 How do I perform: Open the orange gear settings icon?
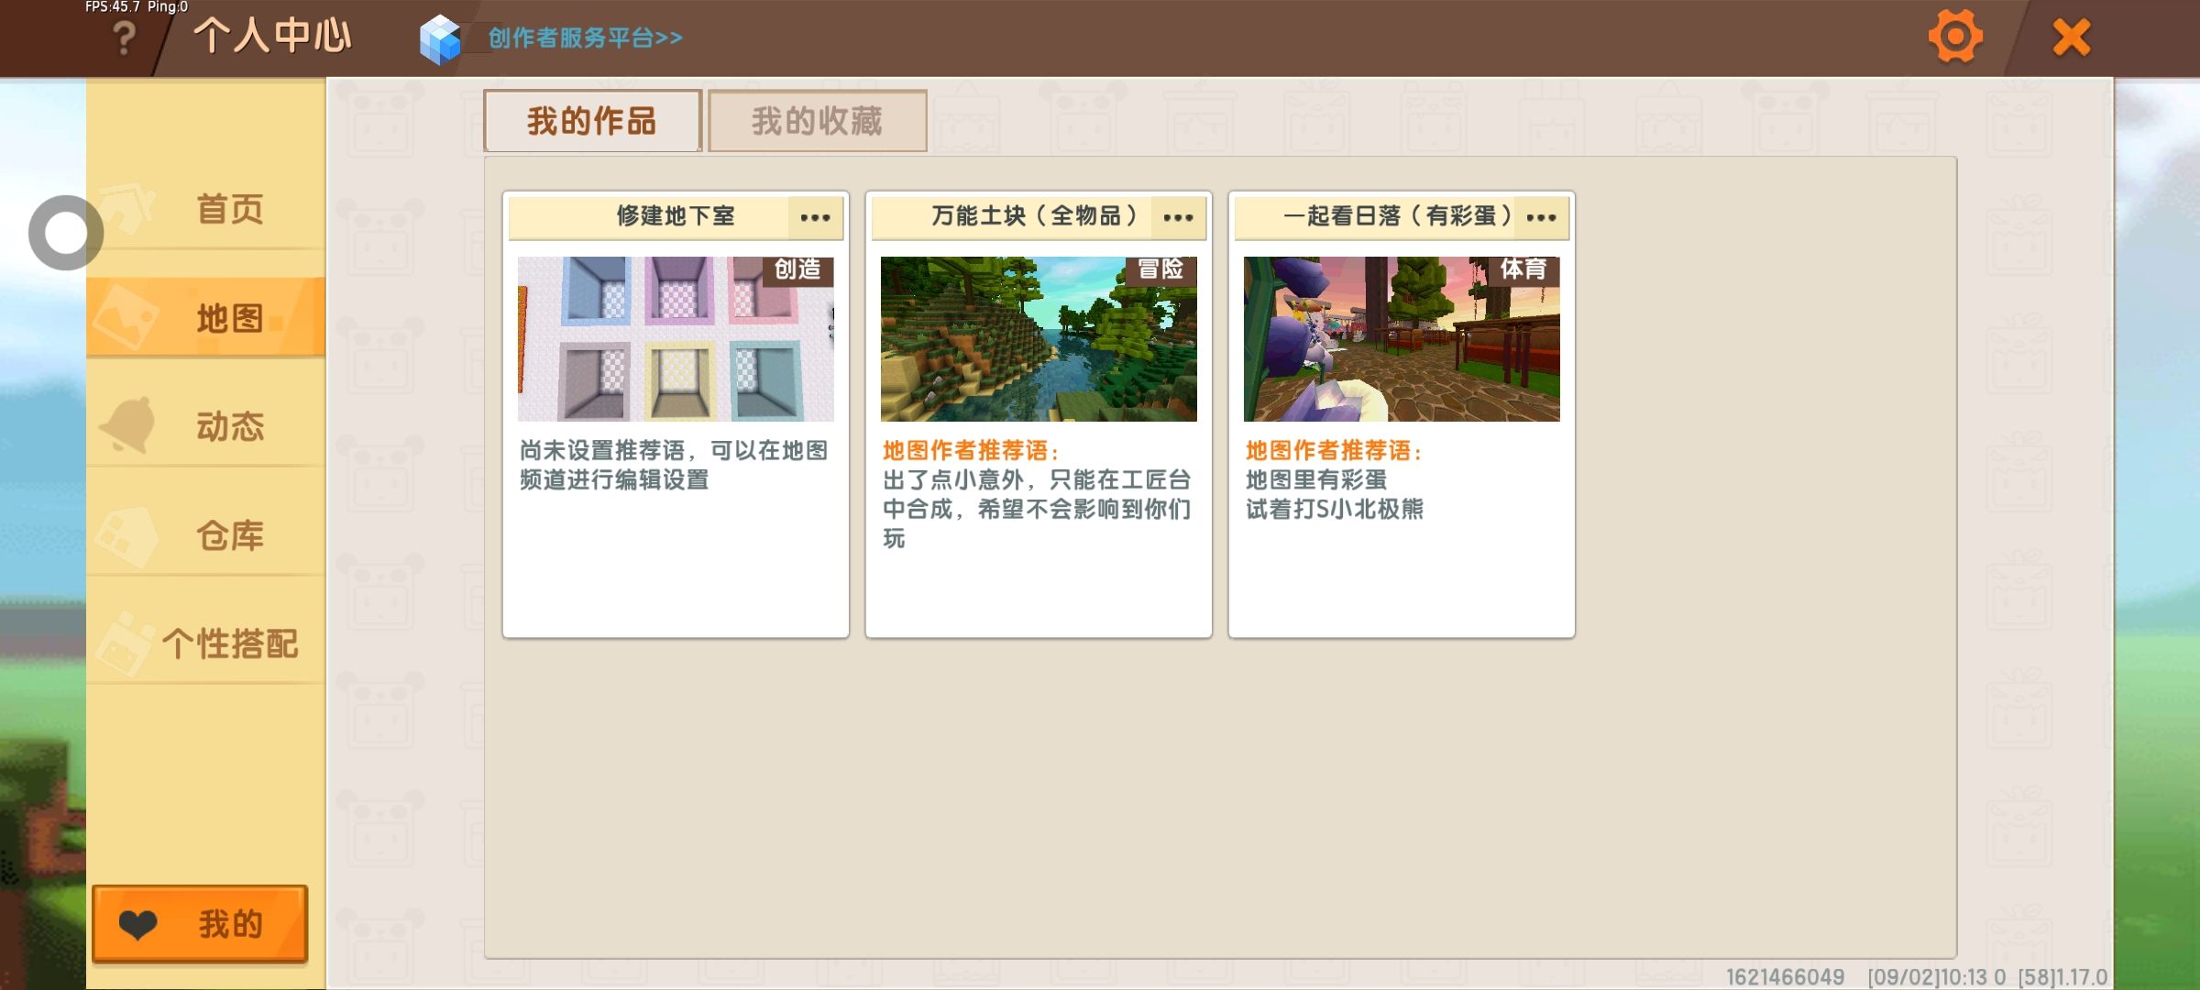(1954, 38)
